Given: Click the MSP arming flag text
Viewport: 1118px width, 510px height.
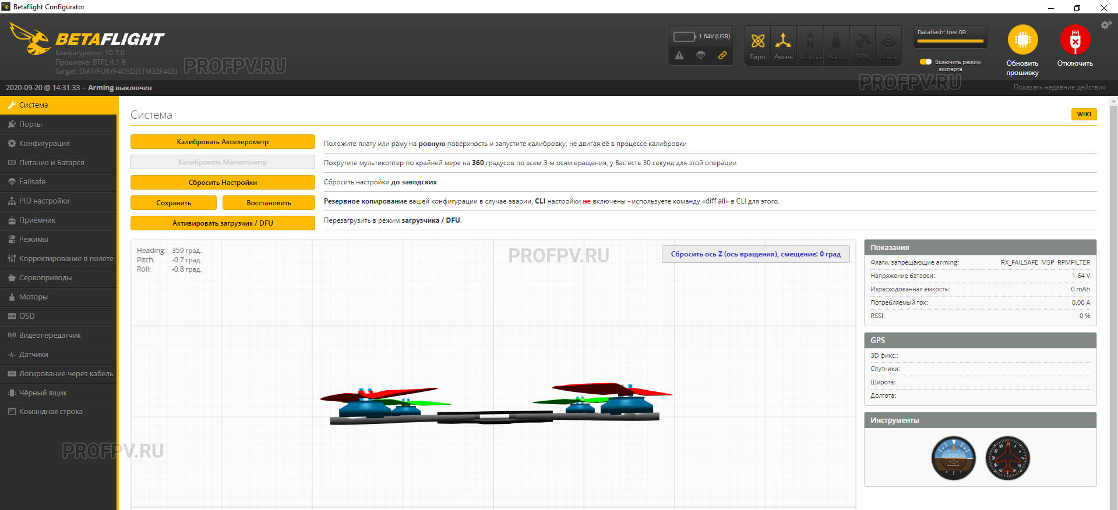Looking at the screenshot, I should click(x=1048, y=262).
